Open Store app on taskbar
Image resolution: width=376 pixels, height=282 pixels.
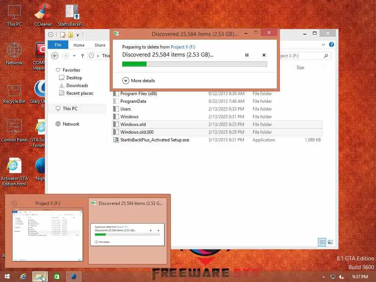(57, 277)
